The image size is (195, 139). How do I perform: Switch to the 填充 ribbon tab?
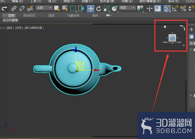[x=95, y=16]
